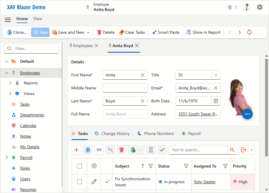Open the export options dropdown arrow

(252, 150)
